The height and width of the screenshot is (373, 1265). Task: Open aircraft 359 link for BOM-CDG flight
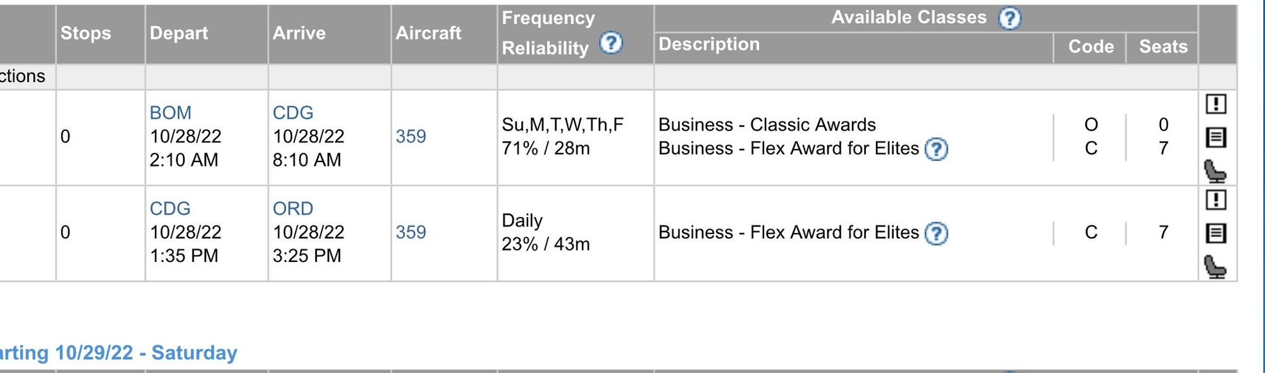coord(410,136)
